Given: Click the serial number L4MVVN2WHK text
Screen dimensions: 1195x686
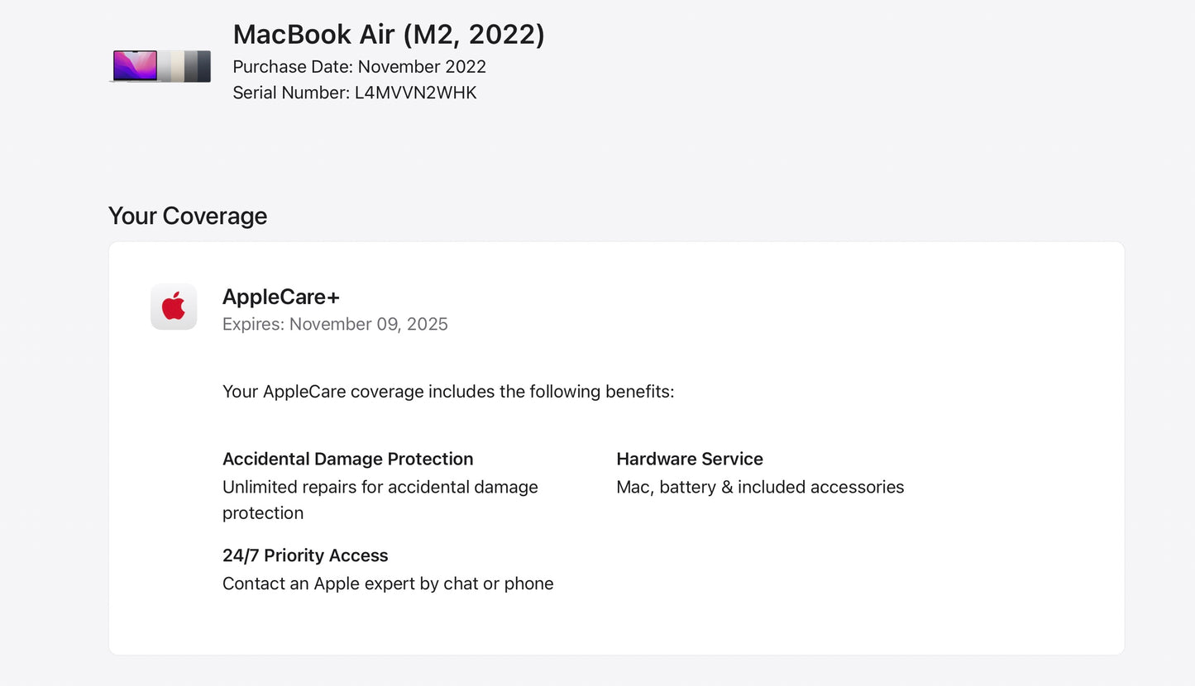Looking at the screenshot, I should pyautogui.click(x=415, y=93).
